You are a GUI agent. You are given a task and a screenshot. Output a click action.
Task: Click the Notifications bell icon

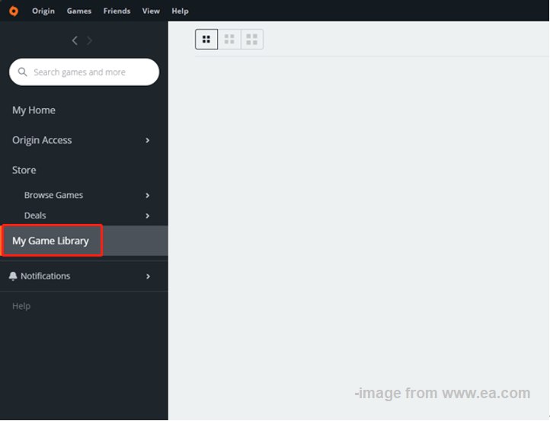pos(13,276)
